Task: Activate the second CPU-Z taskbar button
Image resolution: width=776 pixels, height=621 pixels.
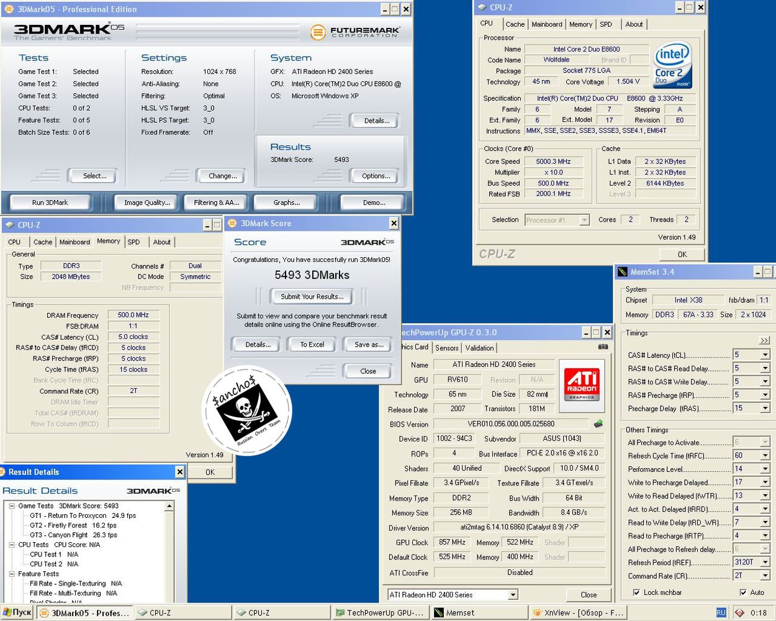Action: click(281, 612)
